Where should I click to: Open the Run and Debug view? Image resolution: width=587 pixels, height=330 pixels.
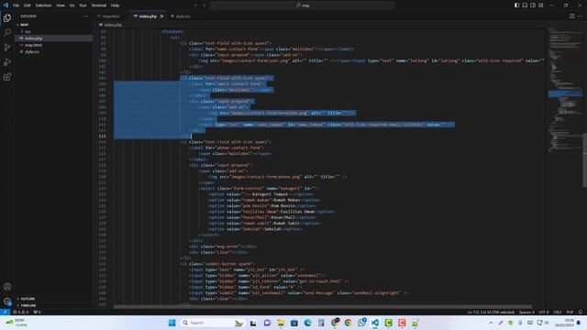click(x=7, y=62)
